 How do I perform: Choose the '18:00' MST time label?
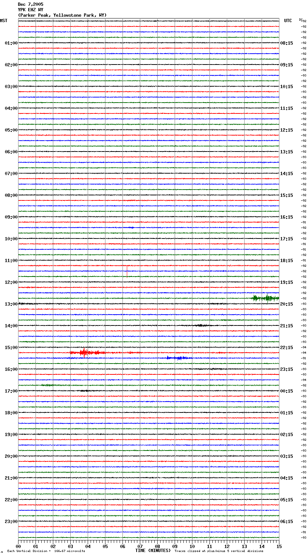click(x=11, y=413)
